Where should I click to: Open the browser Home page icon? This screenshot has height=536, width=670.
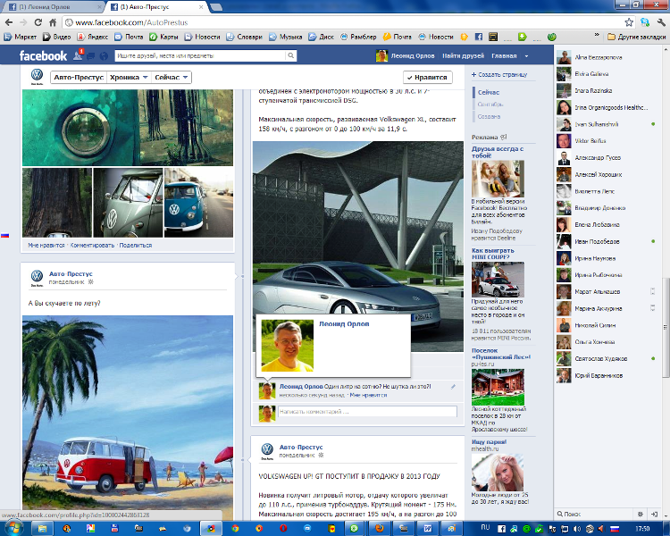pos(53,22)
